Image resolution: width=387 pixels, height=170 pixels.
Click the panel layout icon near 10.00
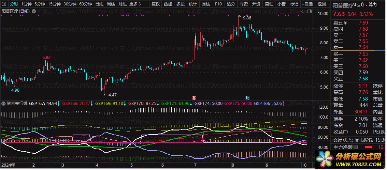click(x=307, y=11)
